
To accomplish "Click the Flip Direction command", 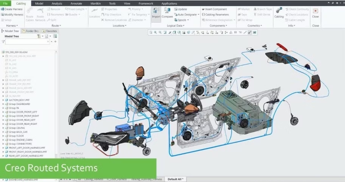I will (111, 14).
